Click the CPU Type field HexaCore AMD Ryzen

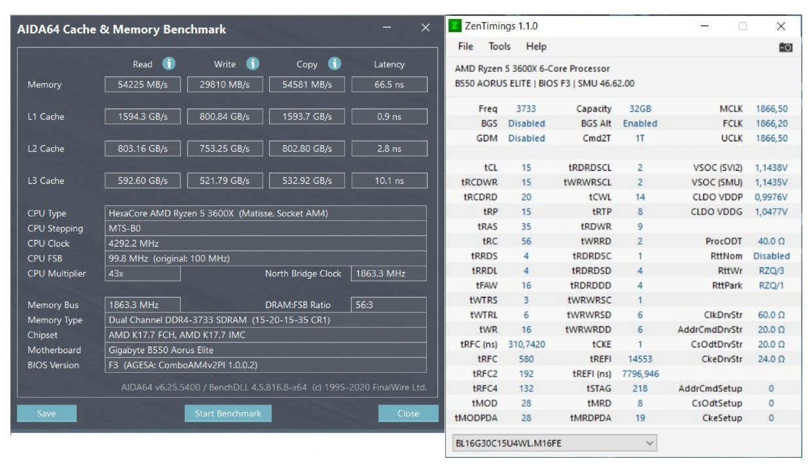click(266, 213)
